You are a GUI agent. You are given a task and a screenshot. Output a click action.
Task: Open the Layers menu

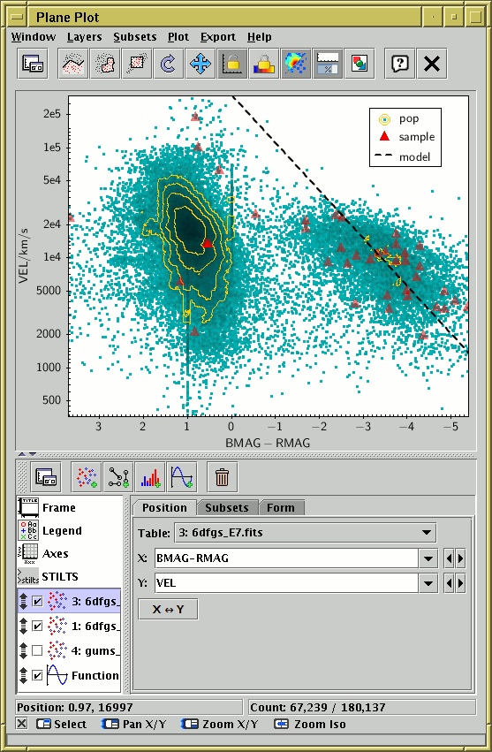[85, 37]
